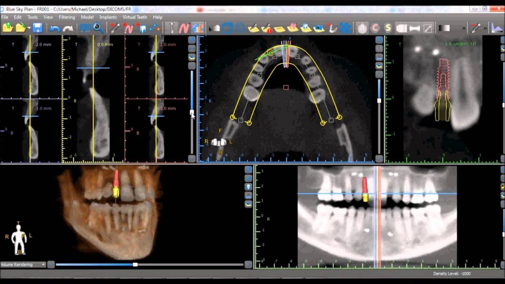The height and width of the screenshot is (284, 505).
Task: Click the grayscale gradient contrast button
Action: [444, 28]
